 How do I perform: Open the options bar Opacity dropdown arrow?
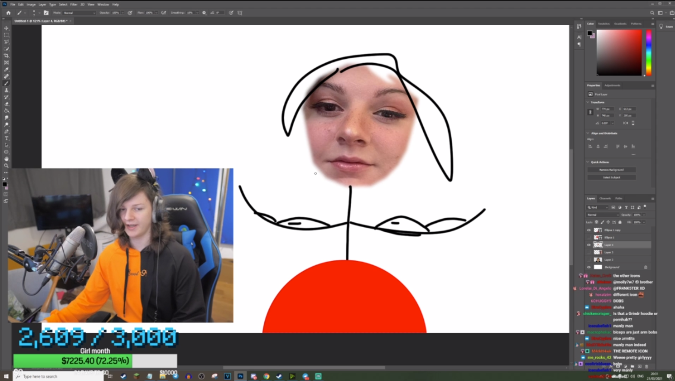click(x=122, y=13)
